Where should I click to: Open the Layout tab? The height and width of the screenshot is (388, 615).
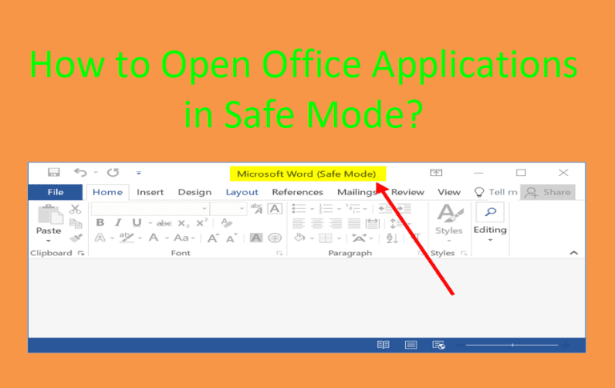click(x=242, y=192)
